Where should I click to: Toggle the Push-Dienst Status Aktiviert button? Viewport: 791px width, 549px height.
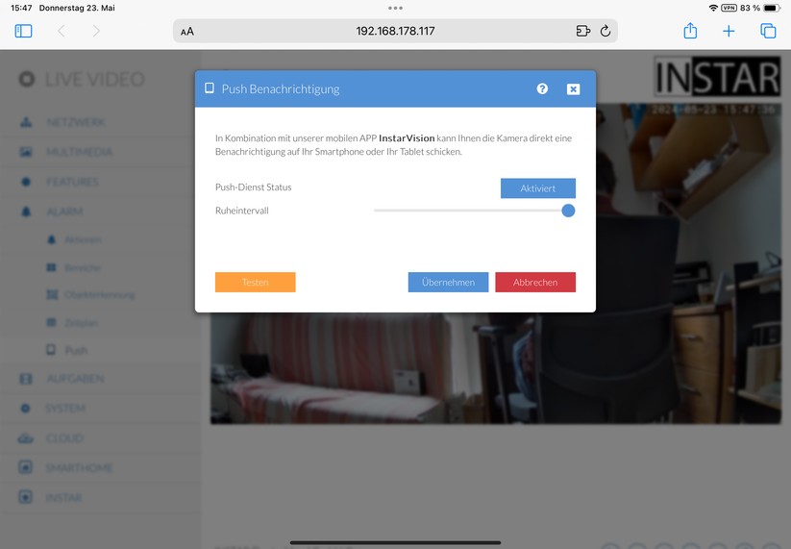pos(538,188)
